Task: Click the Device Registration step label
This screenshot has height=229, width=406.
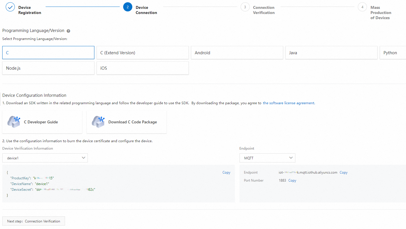Action: click(30, 10)
